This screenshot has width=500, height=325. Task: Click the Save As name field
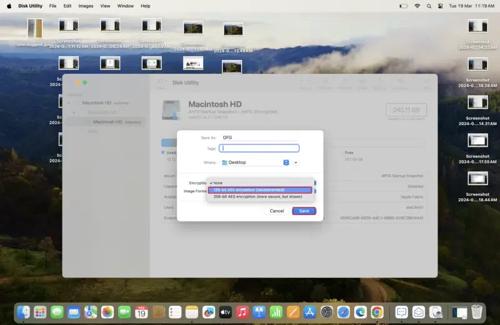pyautogui.click(x=259, y=137)
